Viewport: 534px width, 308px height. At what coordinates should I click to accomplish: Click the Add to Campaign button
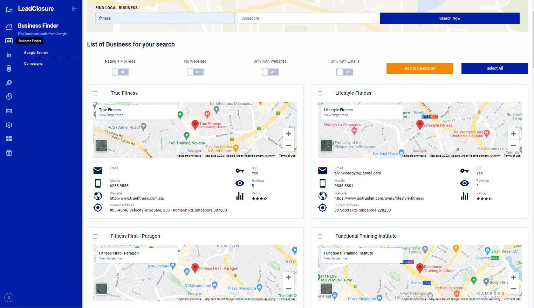pos(420,68)
